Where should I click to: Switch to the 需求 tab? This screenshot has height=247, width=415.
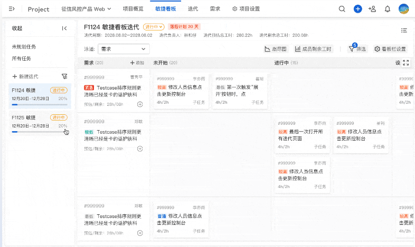pyautogui.click(x=215, y=9)
